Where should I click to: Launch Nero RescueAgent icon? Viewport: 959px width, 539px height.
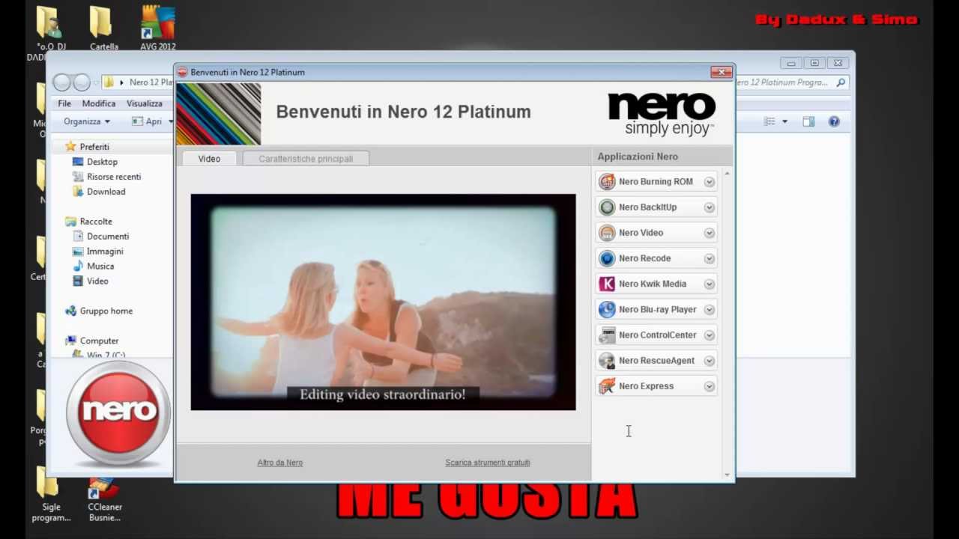coord(607,361)
